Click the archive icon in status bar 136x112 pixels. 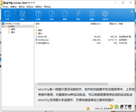click(88, 109)
